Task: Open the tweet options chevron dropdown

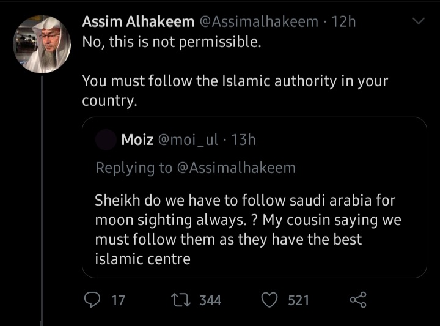Action: (x=419, y=22)
